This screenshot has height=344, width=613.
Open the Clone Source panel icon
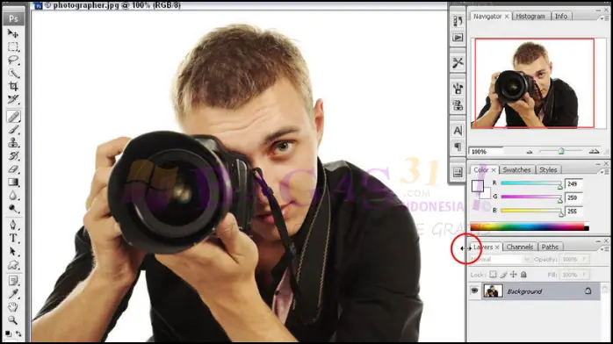coord(458,105)
